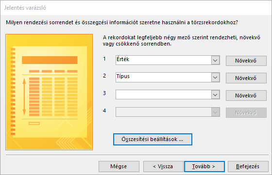Open the third sort field dropdown arrow
This screenshot has height=175, width=272.
[x=215, y=95]
